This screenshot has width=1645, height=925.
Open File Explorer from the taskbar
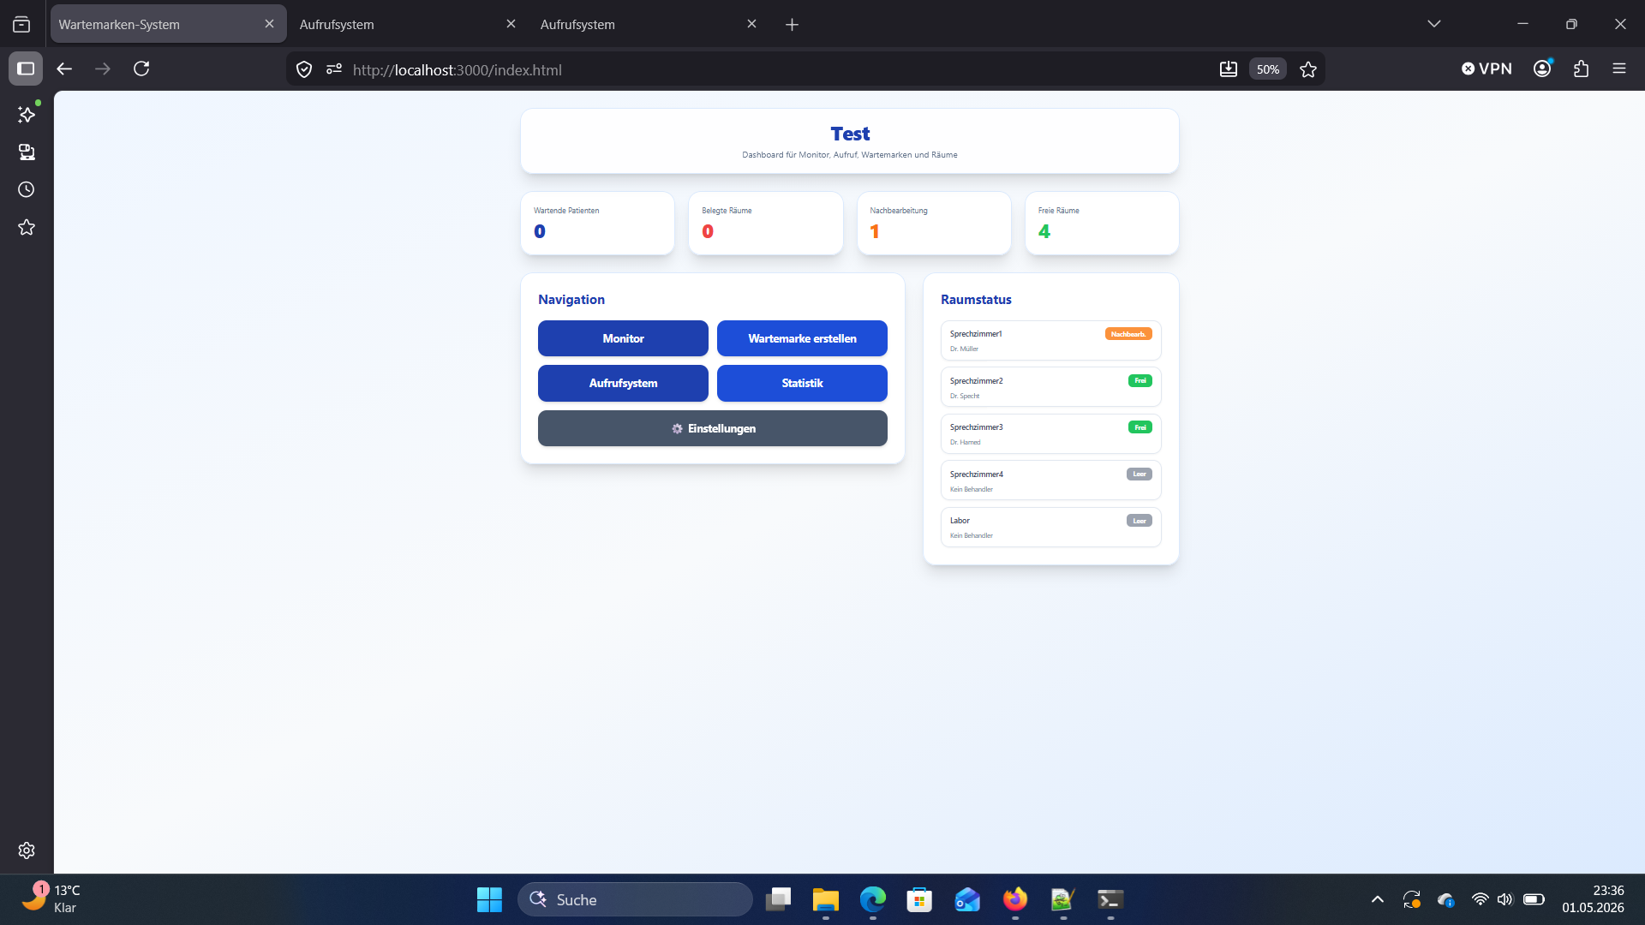click(x=826, y=899)
